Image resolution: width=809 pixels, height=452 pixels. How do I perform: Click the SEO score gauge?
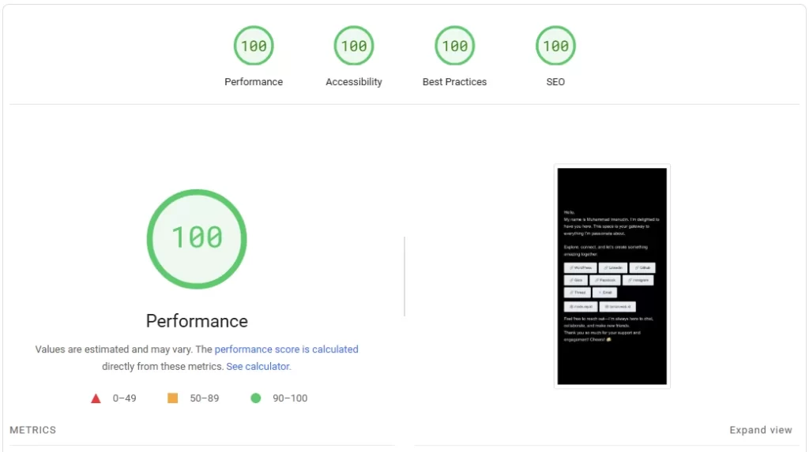[555, 46]
